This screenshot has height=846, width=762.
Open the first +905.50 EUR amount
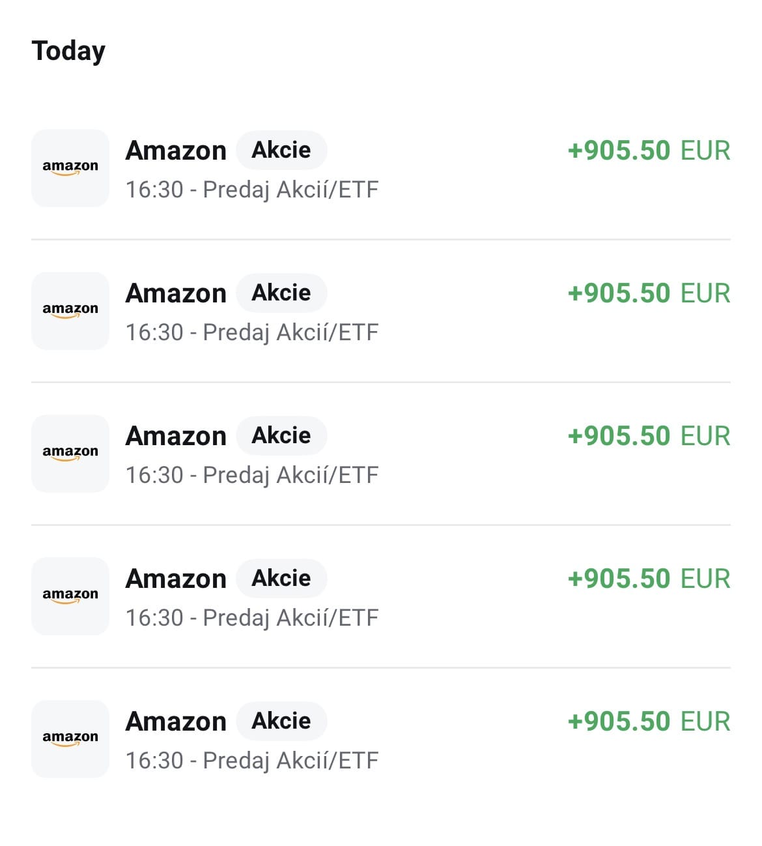(x=649, y=151)
